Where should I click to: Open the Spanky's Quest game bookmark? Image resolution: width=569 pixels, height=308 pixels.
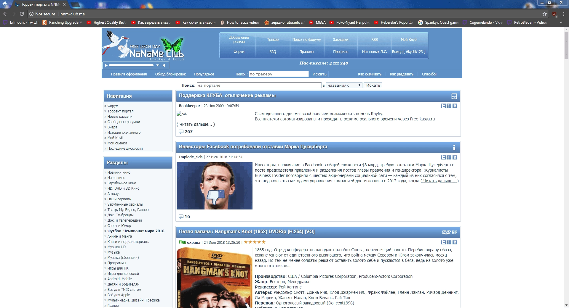(x=438, y=22)
